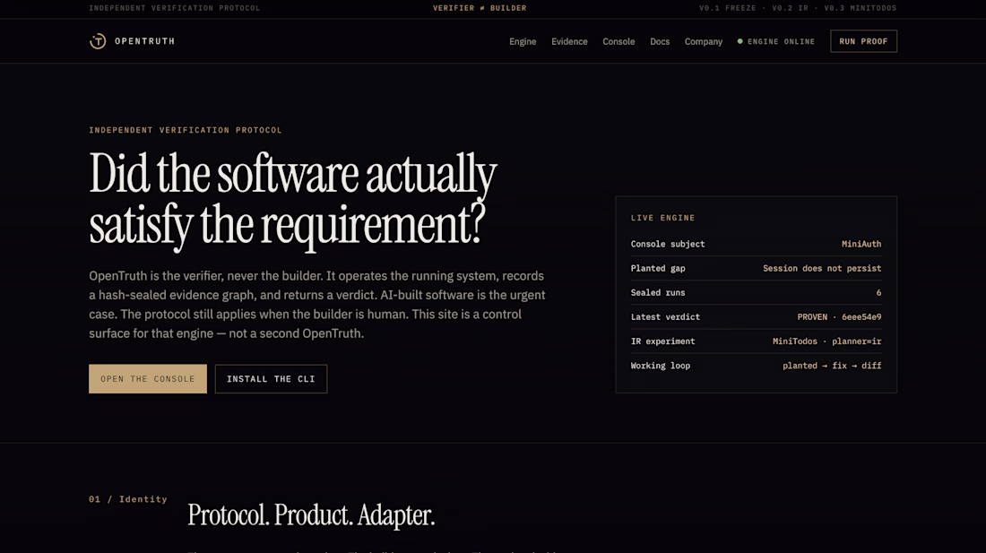This screenshot has height=553, width=986.
Task: Select the MiniAuth console subject value
Action: [x=861, y=244]
